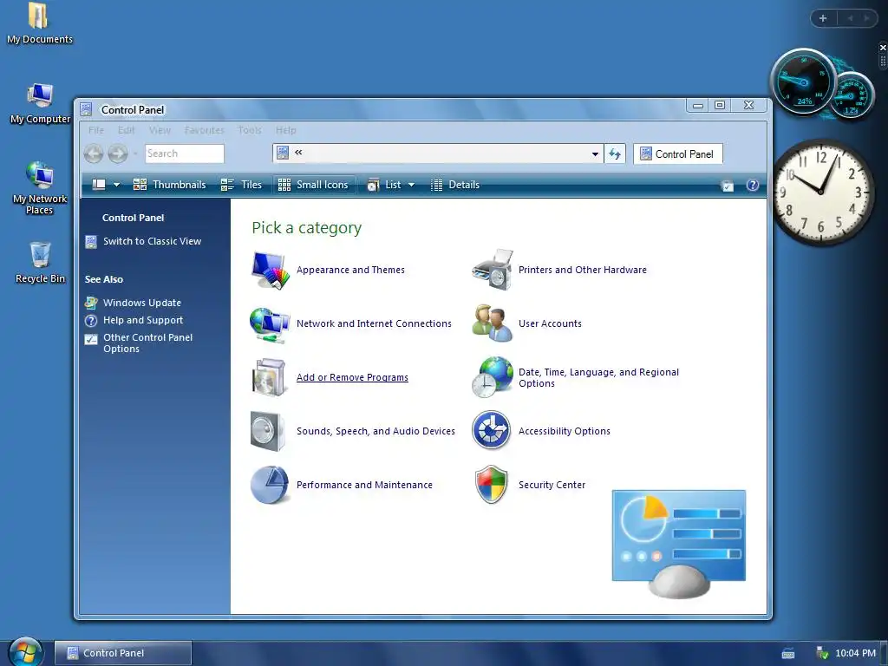Screen dimensions: 888x666
Task: Open the View menu
Action: [160, 130]
